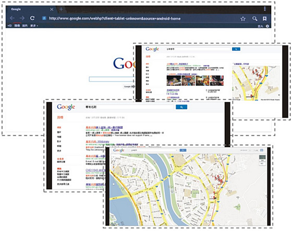This screenshot has height=231, width=292.
Task: Reload the page with the refresh icon
Action: [x=32, y=18]
